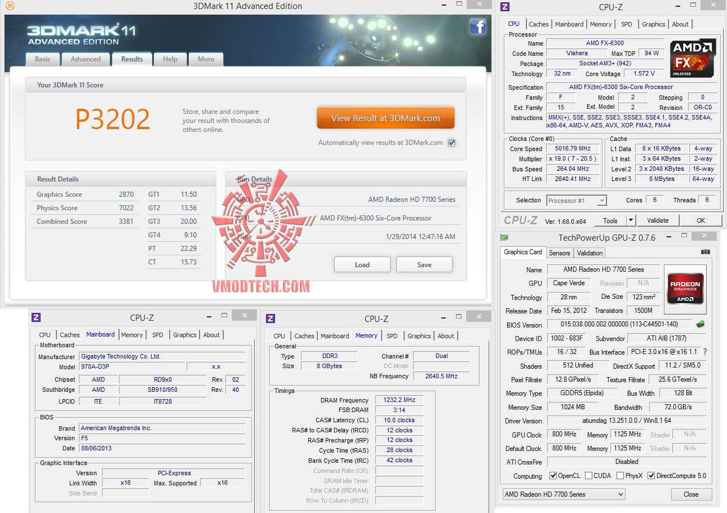Click the DRAM Frequency value 1232.2 MHz
Screen dimensions: 727x513
399,400
